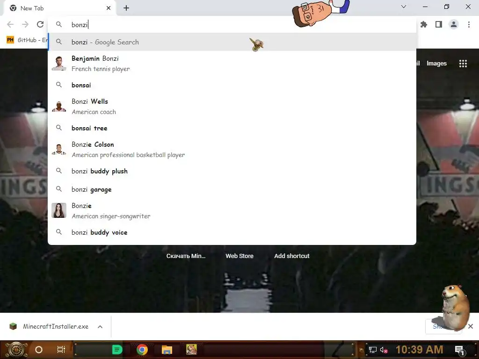479x359 pixels.
Task: Click the Add shortcut button
Action: (x=292, y=256)
